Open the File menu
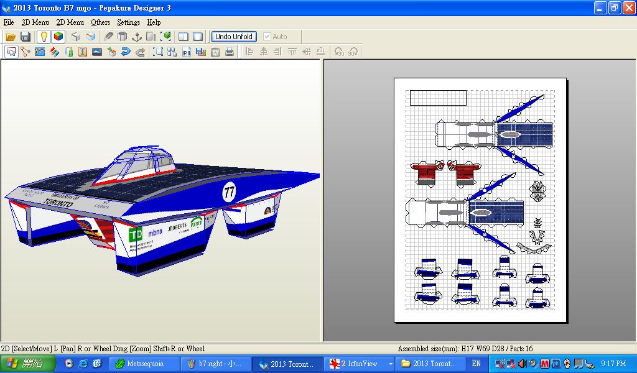Image resolution: width=637 pixels, height=373 pixels. [9, 22]
